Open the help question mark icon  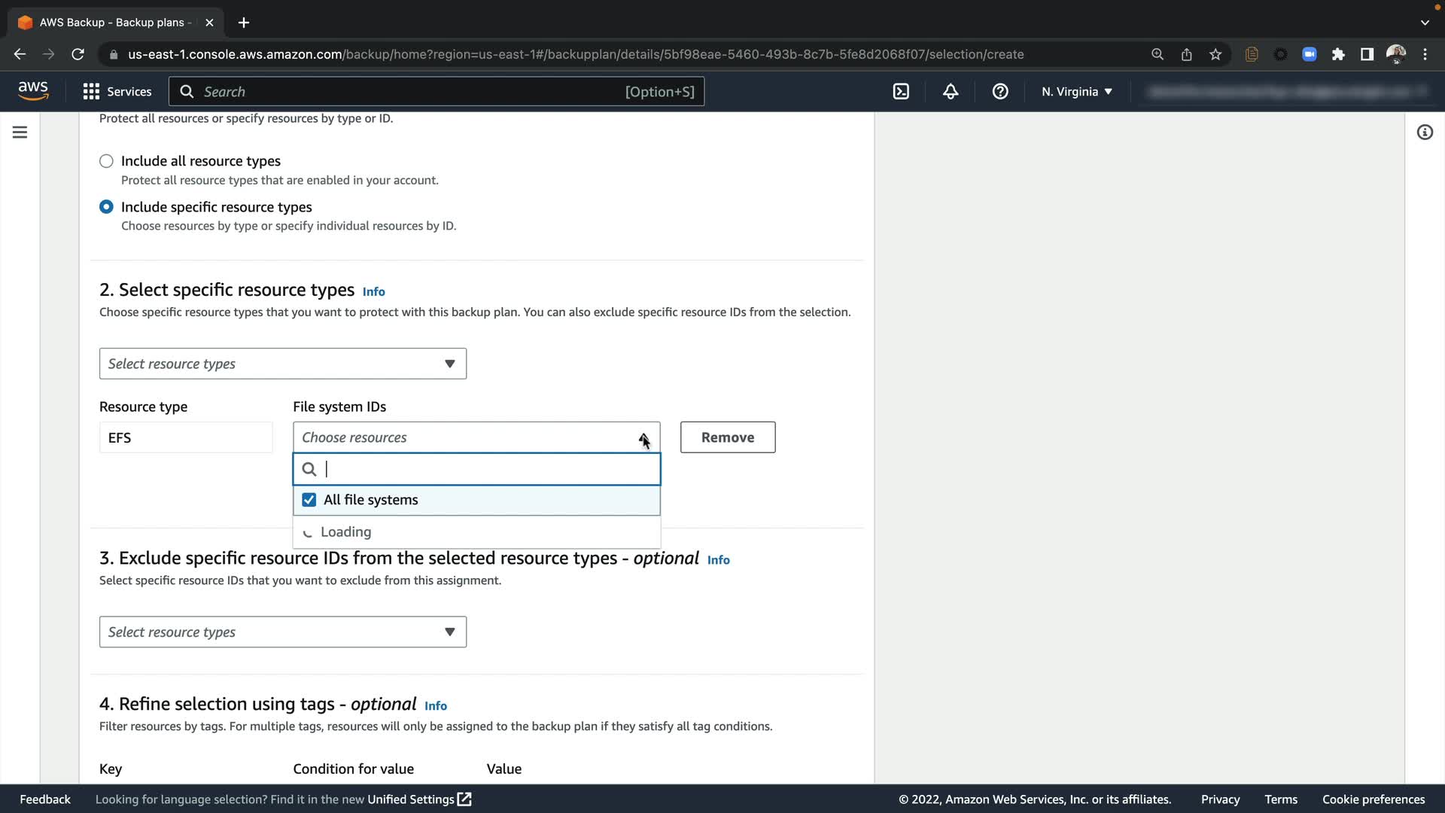[1000, 92]
